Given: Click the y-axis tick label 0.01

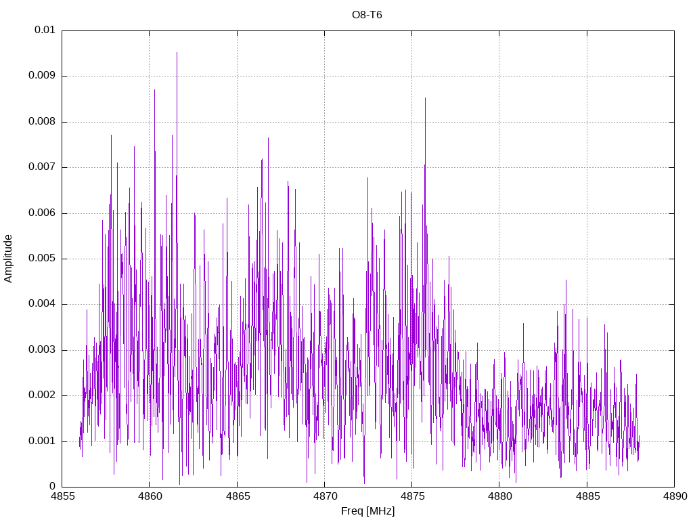Looking at the screenshot, I should tap(45, 30).
